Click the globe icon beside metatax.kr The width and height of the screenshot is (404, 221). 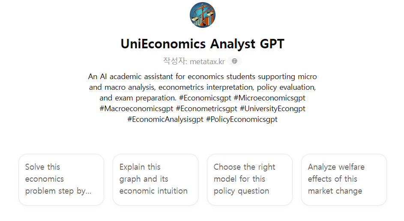[x=234, y=61]
